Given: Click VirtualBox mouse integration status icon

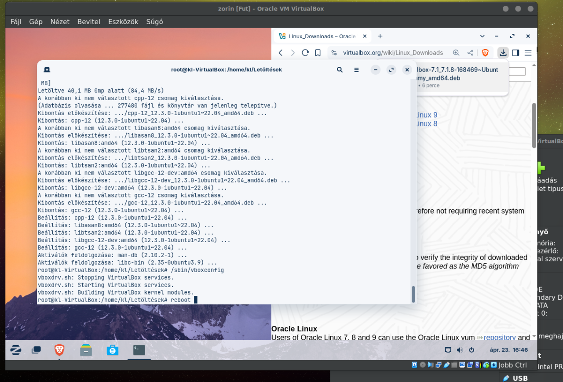Looking at the screenshot, I should click(x=486, y=365).
